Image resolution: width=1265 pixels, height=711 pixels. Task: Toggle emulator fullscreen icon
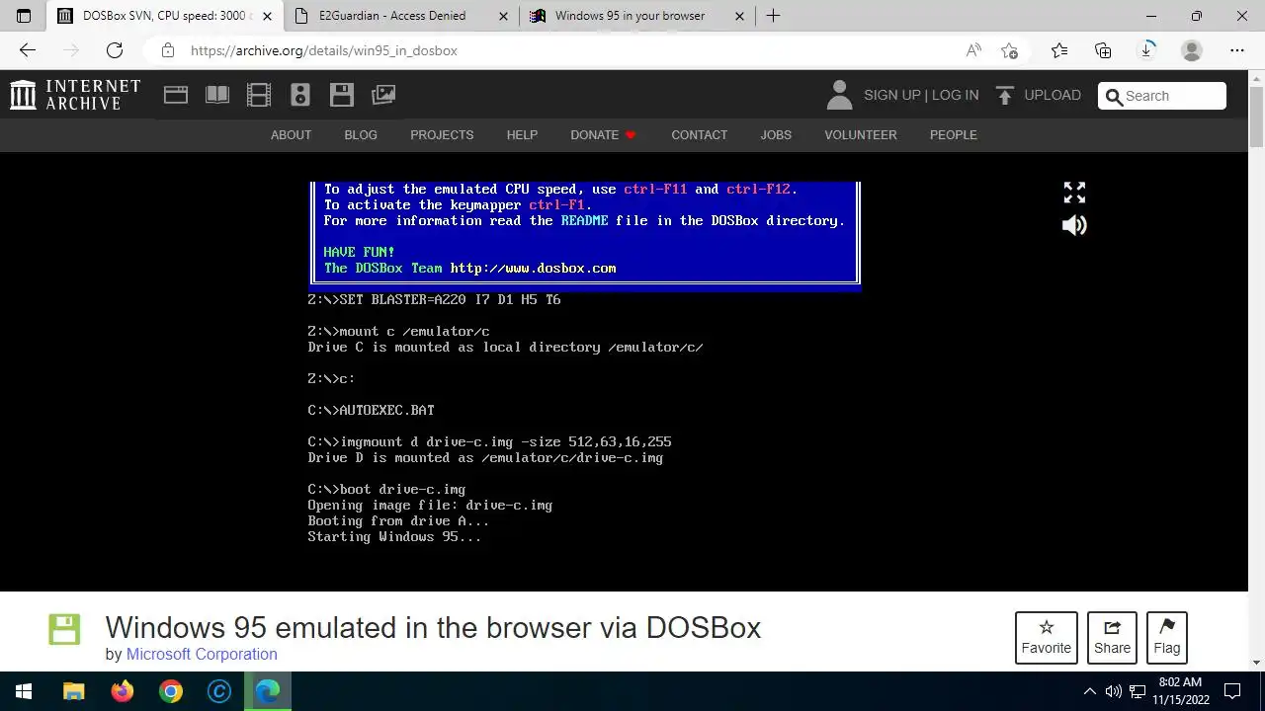pos(1074,193)
